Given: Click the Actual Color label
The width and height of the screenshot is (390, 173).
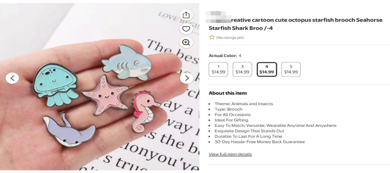Looking at the screenshot, I should click(223, 56).
